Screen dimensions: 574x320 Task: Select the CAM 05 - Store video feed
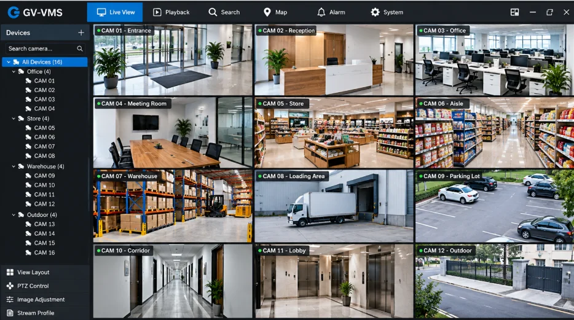pos(334,133)
